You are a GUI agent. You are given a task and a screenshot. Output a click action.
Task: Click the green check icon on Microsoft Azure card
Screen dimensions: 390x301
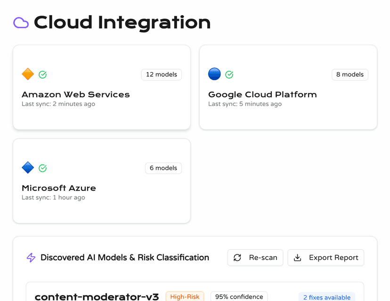(x=43, y=168)
